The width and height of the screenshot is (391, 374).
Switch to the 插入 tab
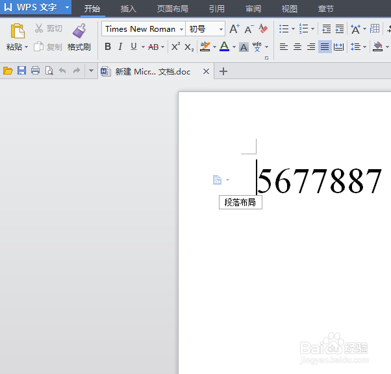pos(129,8)
